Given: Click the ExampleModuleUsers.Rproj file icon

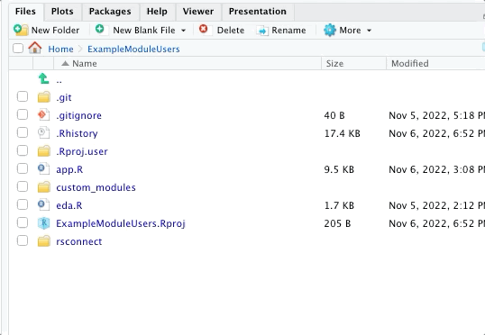Looking at the screenshot, I should point(43,223).
